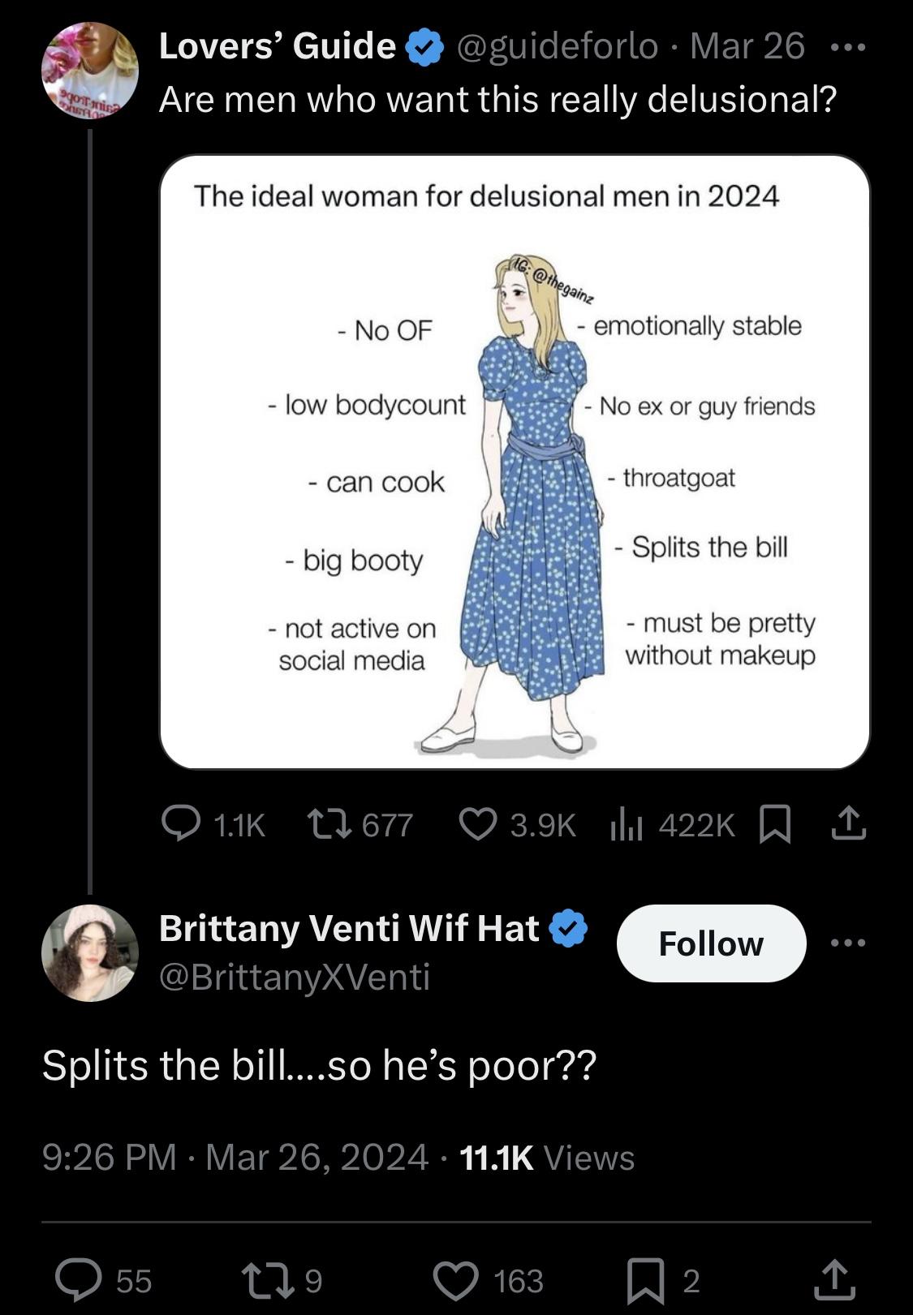Open the @BrittanyXVenti handle link

(x=294, y=977)
